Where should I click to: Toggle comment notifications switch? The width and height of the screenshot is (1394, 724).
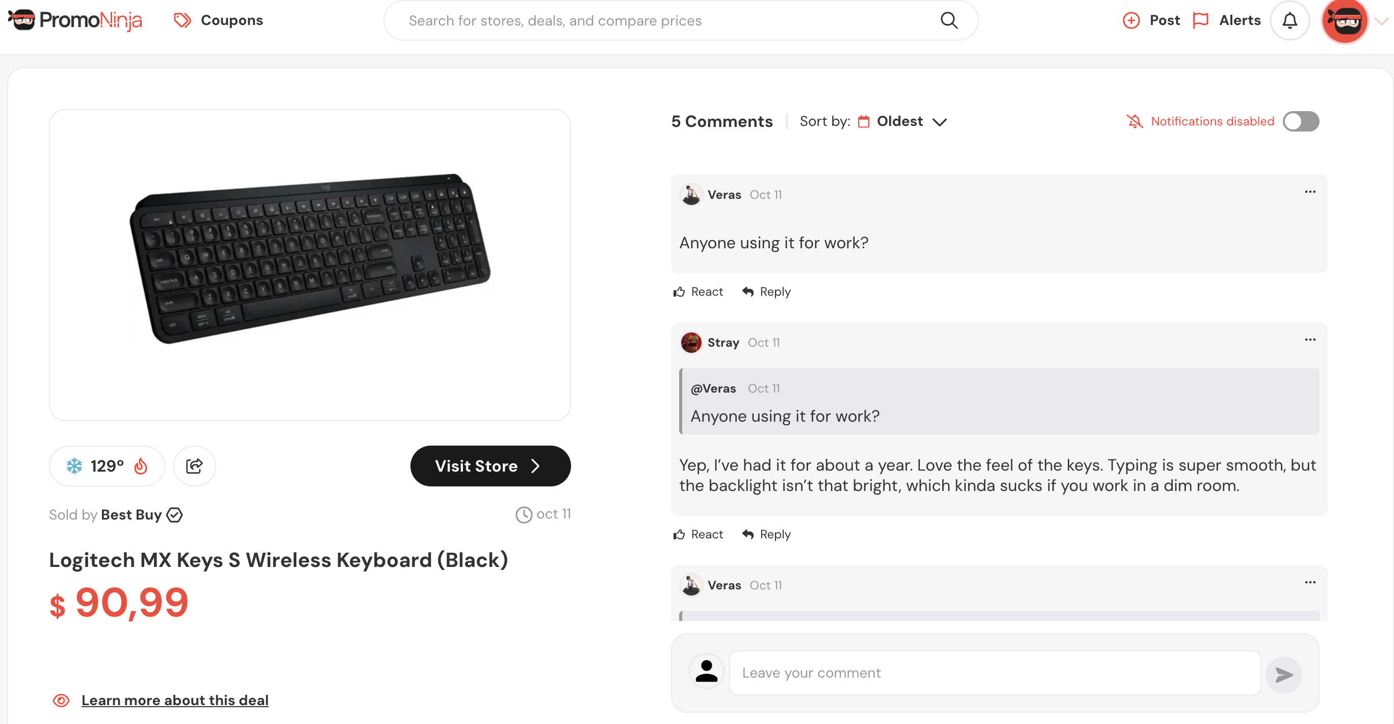pyautogui.click(x=1300, y=121)
